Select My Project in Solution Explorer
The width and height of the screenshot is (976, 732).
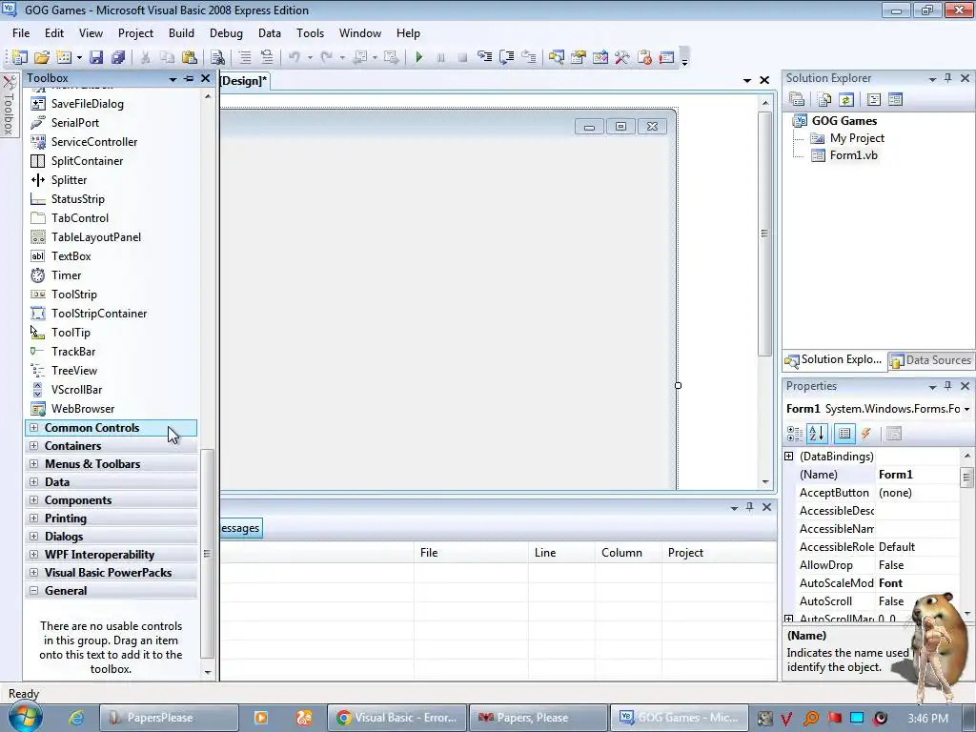[x=857, y=138]
